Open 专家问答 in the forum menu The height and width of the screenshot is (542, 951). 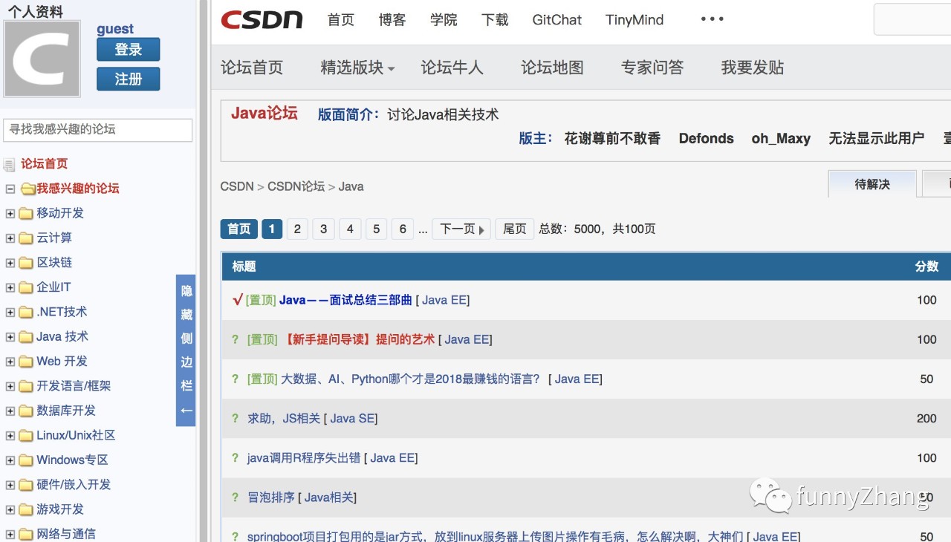tap(652, 68)
